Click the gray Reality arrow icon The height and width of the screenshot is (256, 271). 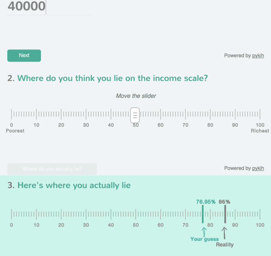click(x=224, y=233)
